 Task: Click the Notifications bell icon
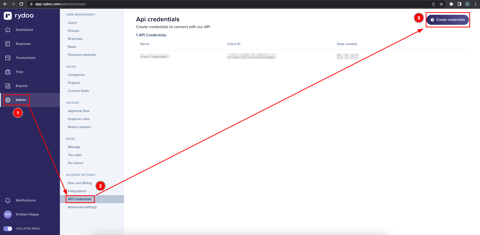8,200
